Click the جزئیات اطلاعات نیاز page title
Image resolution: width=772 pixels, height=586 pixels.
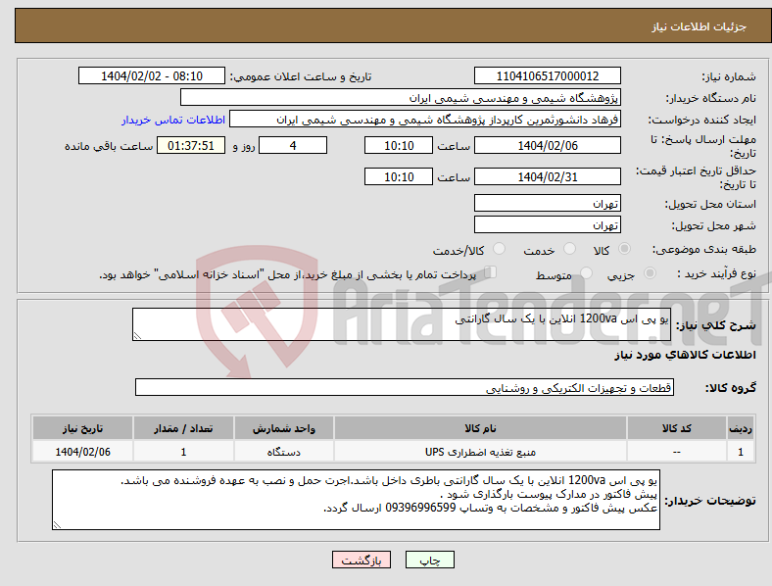pos(699,26)
